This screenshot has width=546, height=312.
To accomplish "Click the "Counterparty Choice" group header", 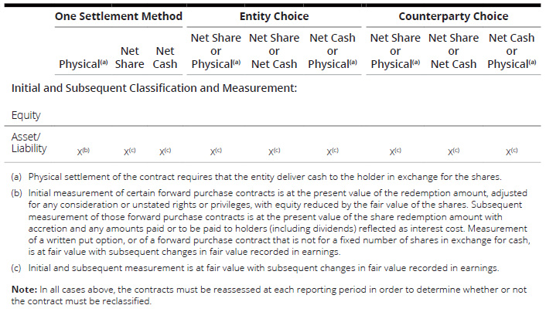I will tap(453, 16).
